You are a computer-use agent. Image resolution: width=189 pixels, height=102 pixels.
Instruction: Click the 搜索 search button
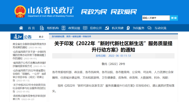[174, 18]
